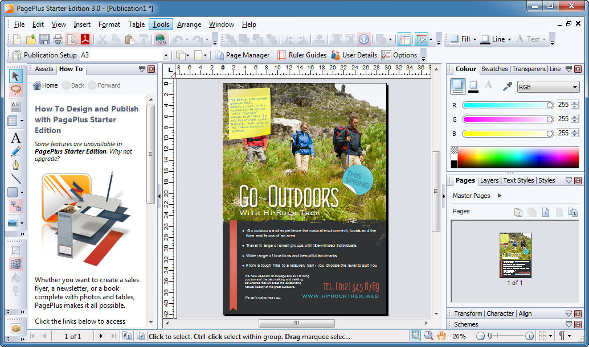
Task: Click the Print Preview icon
Action: (x=71, y=39)
